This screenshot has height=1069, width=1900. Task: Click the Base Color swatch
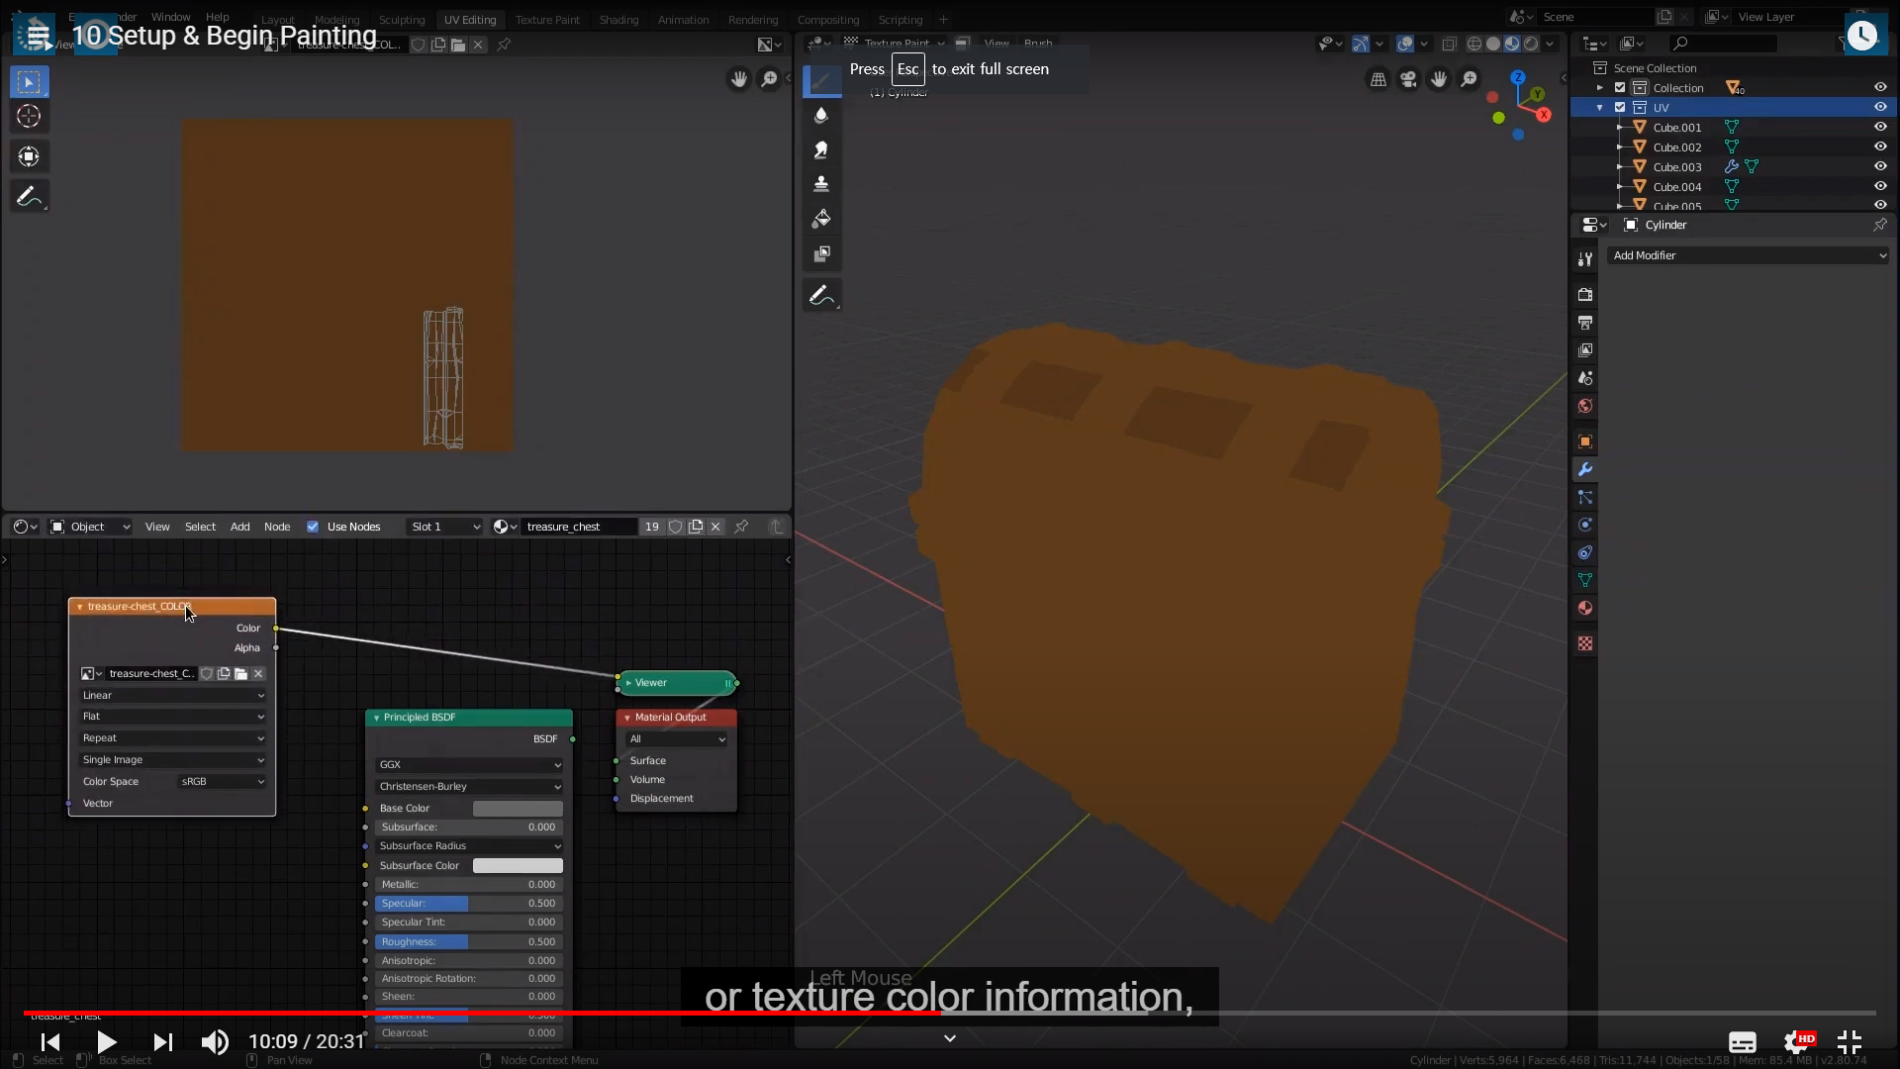coord(517,809)
